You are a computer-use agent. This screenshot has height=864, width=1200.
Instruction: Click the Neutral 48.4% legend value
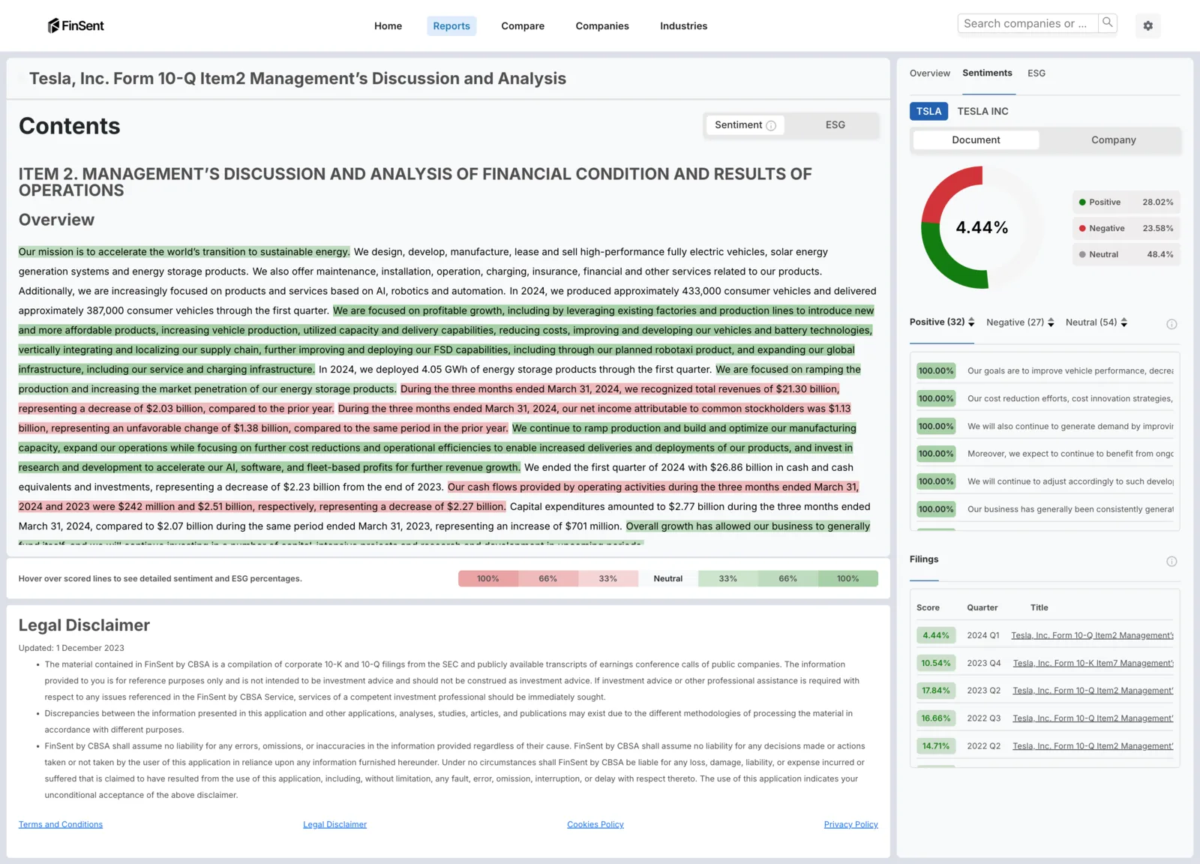pos(1159,255)
